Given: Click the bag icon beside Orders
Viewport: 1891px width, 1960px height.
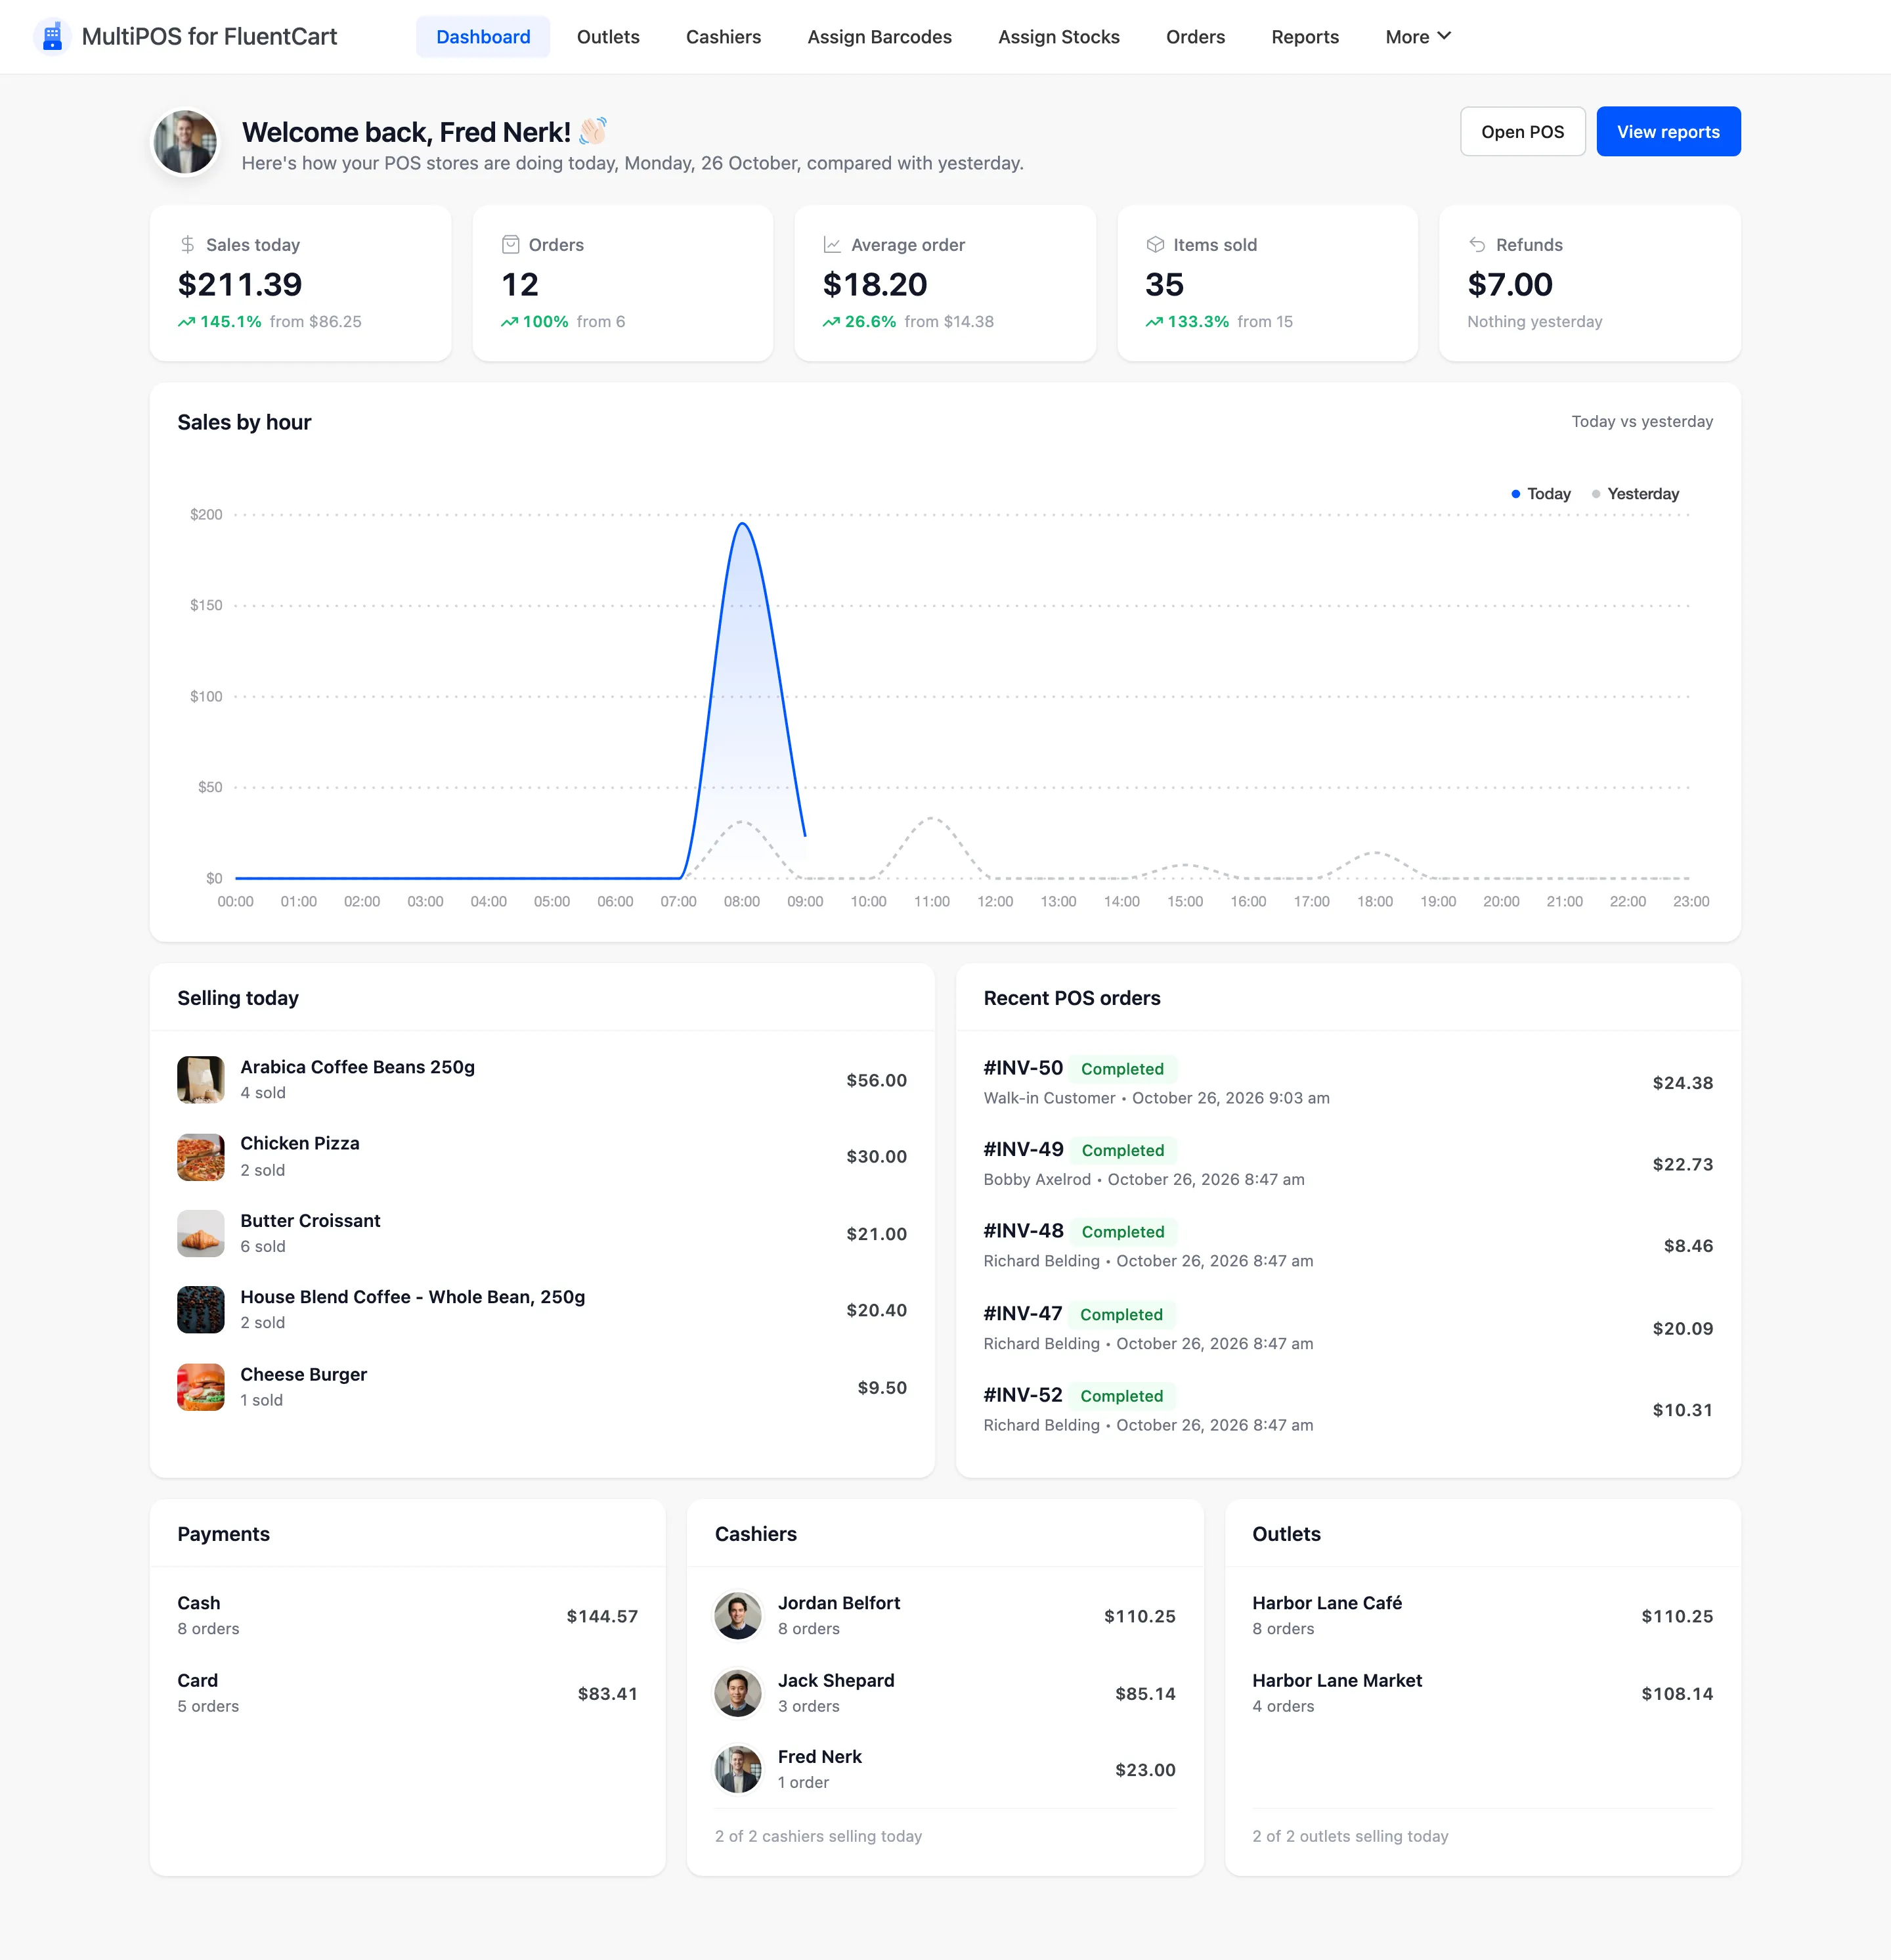Looking at the screenshot, I should [x=511, y=245].
